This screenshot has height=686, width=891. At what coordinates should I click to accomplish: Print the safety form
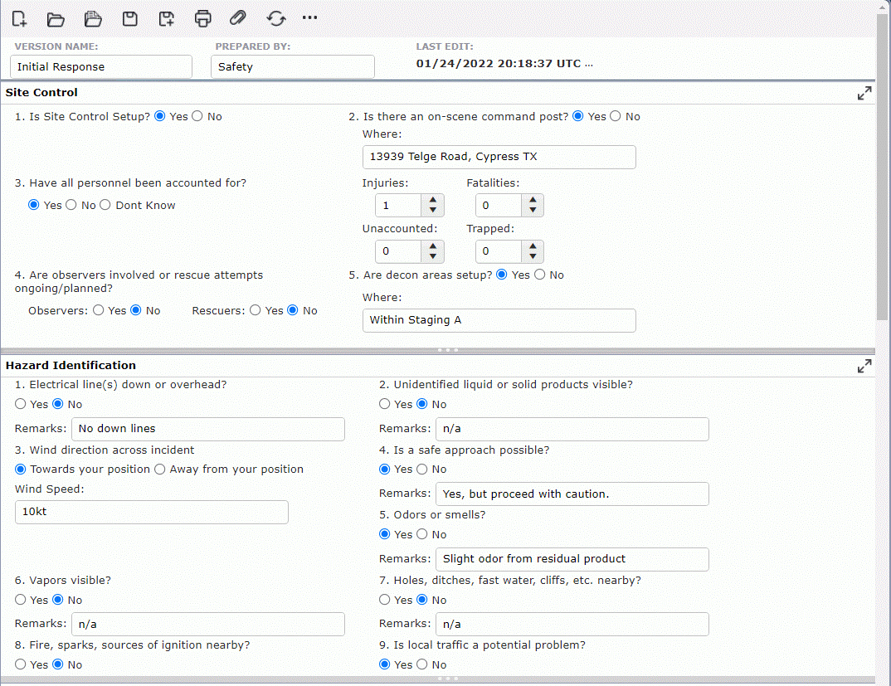click(202, 18)
